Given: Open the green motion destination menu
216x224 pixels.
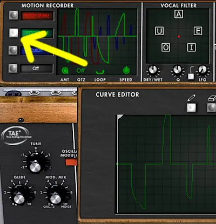Looking at the screenshot, I should click(37, 33).
